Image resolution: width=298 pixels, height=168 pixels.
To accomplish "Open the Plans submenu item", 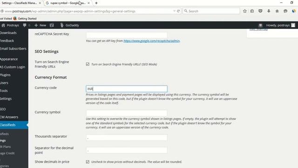I will (x=5, y=147).
